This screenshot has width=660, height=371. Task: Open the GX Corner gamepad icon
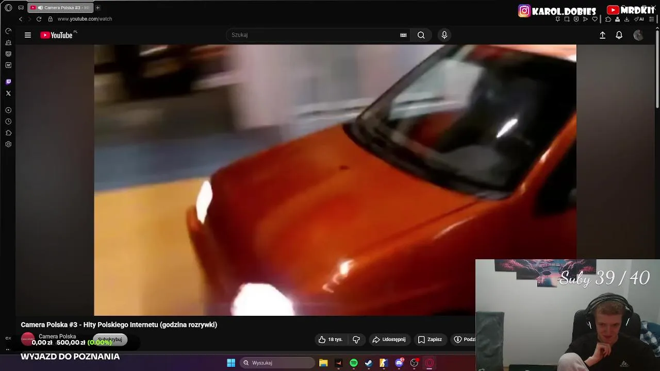[x=21, y=8]
